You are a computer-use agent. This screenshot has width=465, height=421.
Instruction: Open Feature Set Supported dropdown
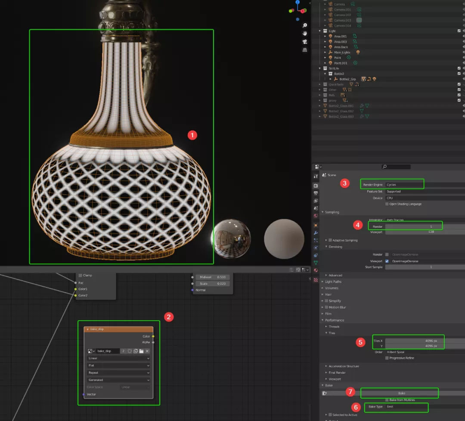click(x=425, y=191)
